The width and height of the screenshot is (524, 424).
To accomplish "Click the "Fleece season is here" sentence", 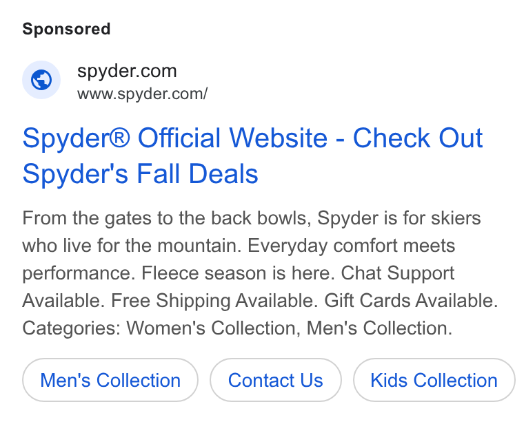I will (238, 273).
